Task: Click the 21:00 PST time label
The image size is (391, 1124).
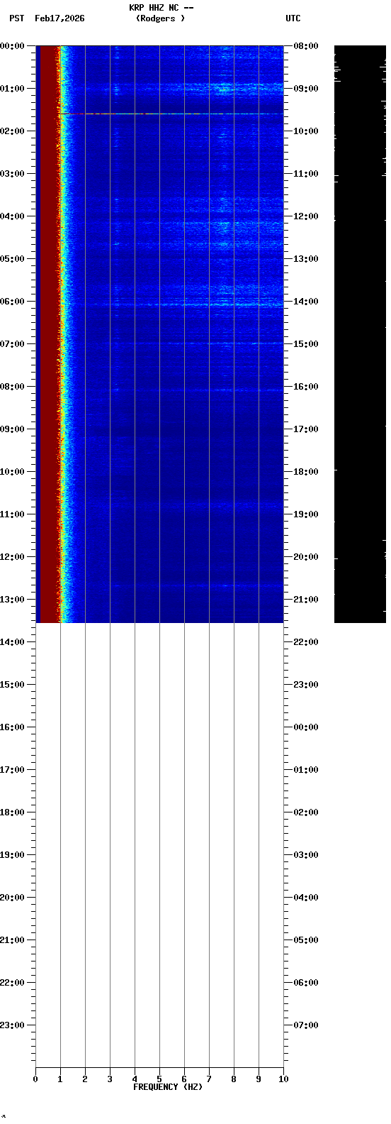Action: pos(12,940)
